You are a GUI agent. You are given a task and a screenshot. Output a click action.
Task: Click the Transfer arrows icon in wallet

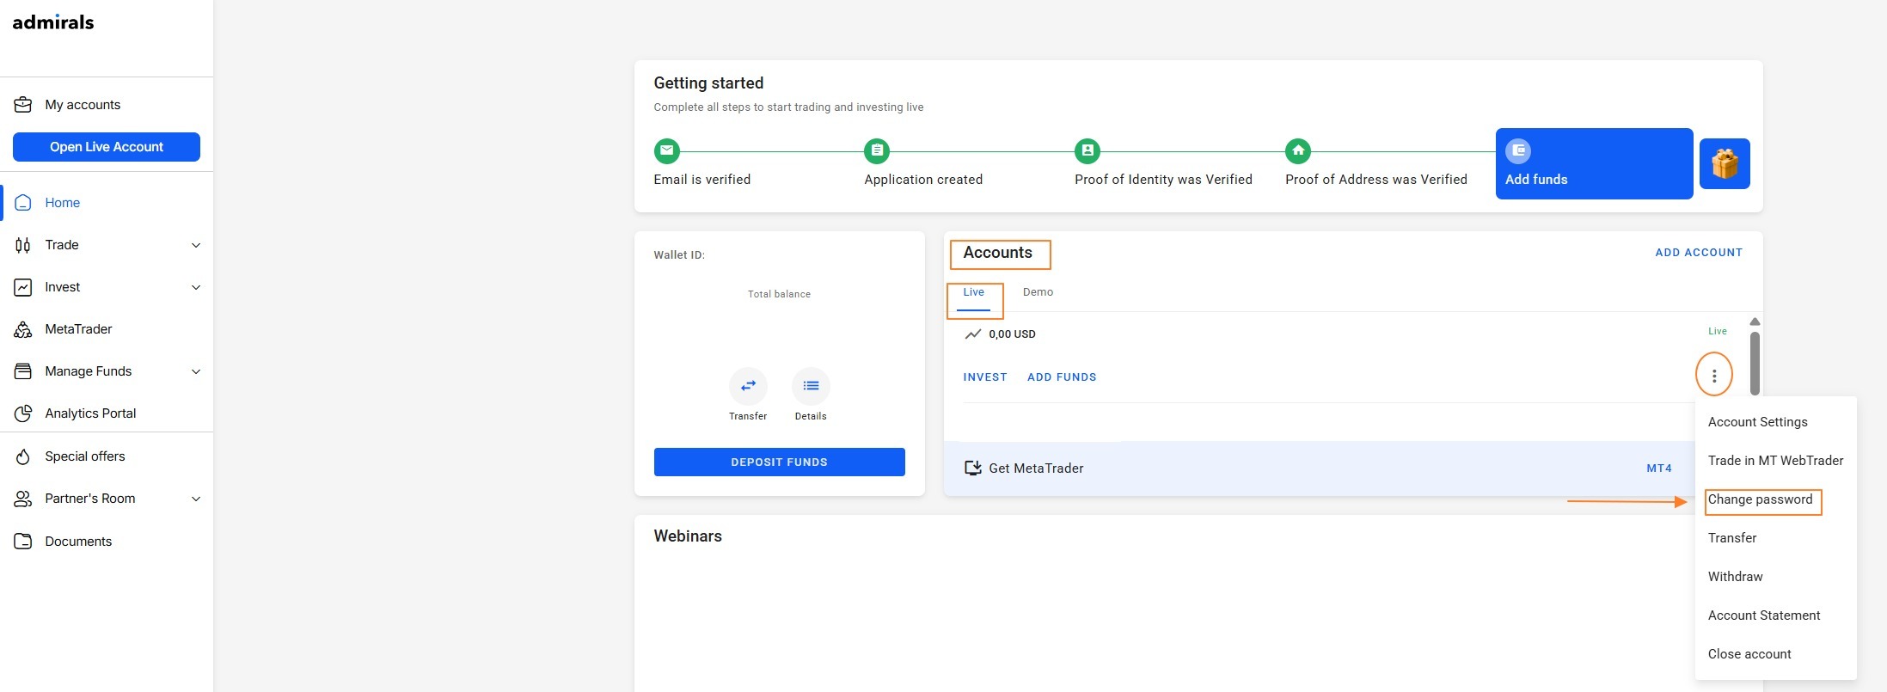tap(748, 386)
